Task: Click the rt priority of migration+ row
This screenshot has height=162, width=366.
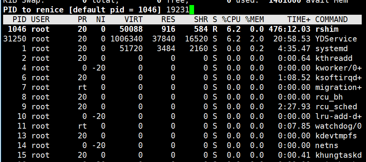Action: (82, 87)
